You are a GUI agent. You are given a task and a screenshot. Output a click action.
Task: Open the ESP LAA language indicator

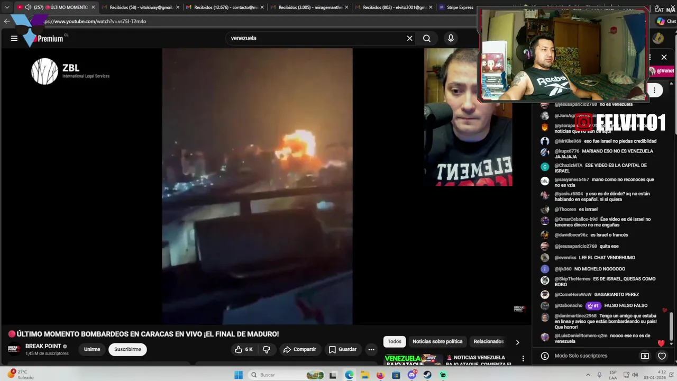pyautogui.click(x=613, y=375)
